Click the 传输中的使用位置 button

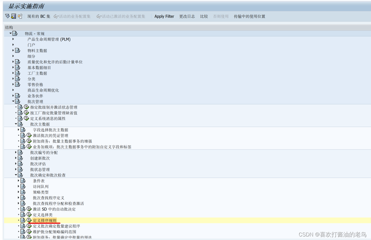249,16
